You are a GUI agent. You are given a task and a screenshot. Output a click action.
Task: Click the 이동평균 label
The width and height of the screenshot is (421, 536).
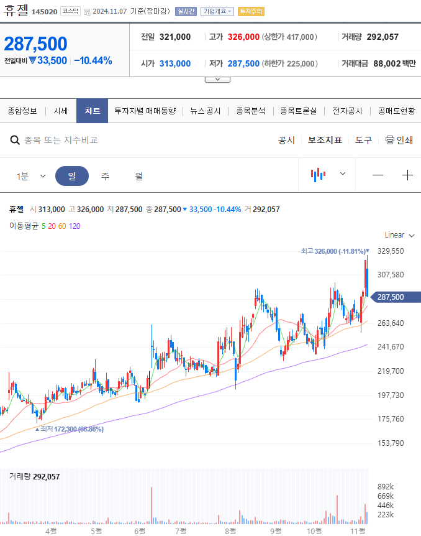(x=24, y=226)
